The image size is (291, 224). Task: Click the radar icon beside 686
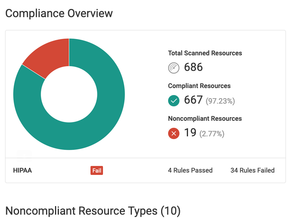[x=174, y=68]
